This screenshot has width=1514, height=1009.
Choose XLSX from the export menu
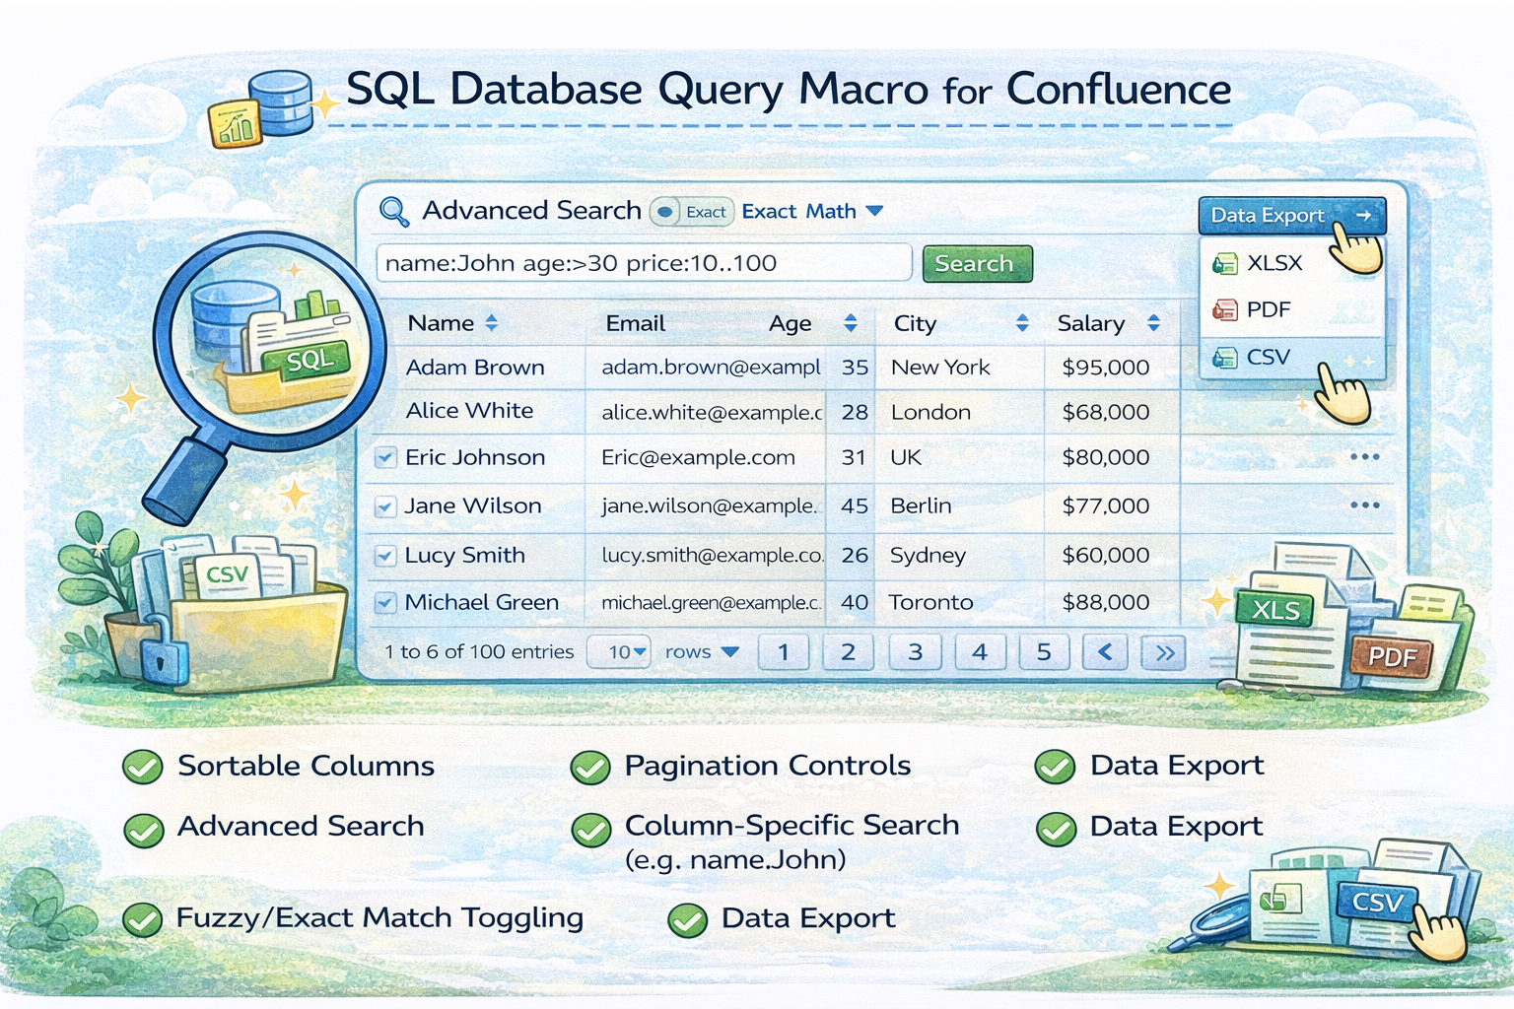1292,263
